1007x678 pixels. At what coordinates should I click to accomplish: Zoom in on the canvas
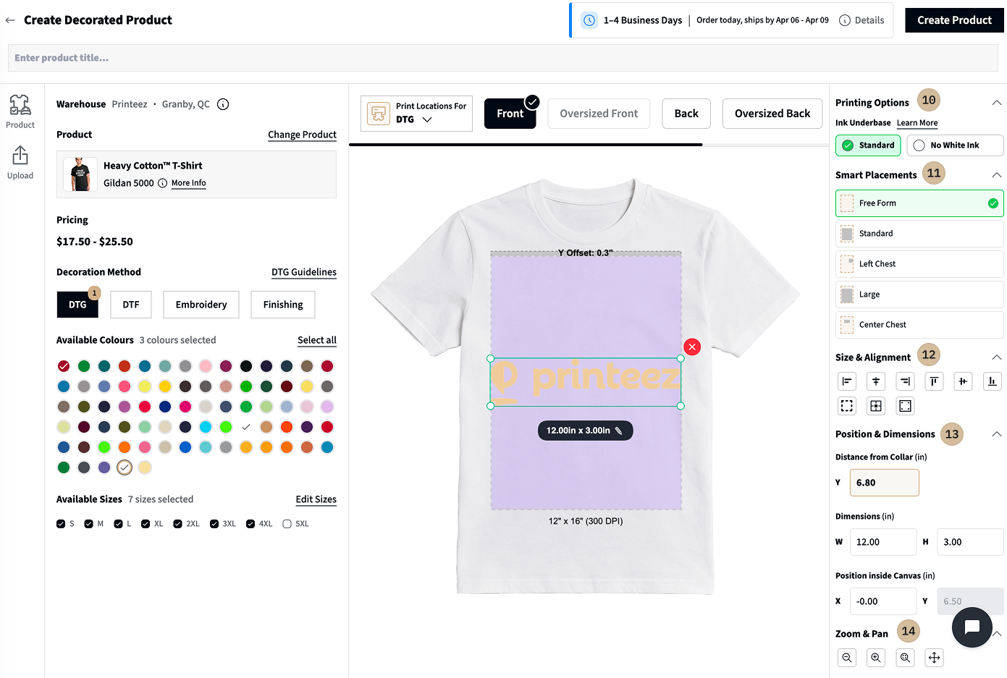pyautogui.click(x=876, y=658)
